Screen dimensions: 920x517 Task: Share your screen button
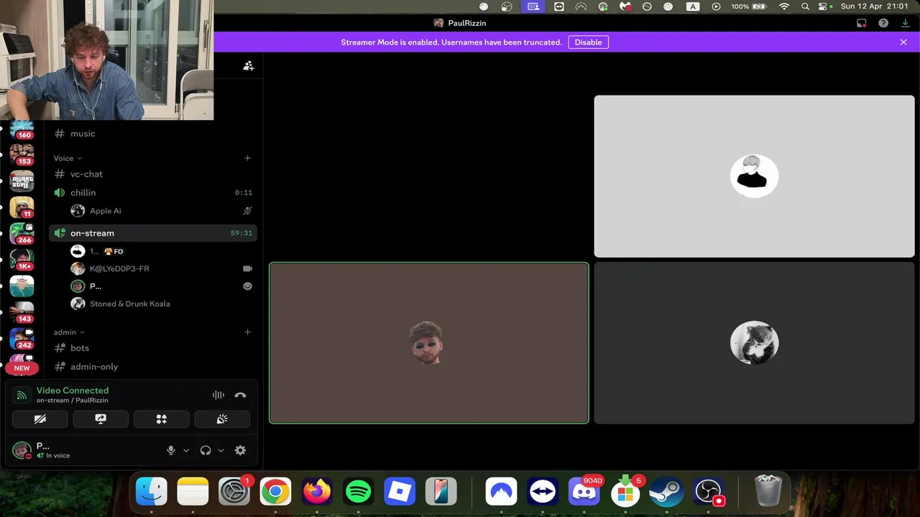(101, 419)
